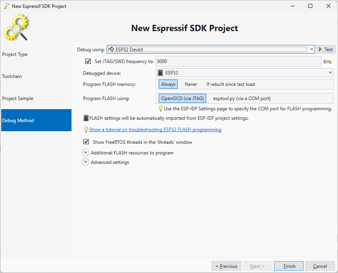This screenshot has height=273, width=338.
Task: Toggle Set JTAG/SWD frequency checkbox
Action: (x=88, y=61)
